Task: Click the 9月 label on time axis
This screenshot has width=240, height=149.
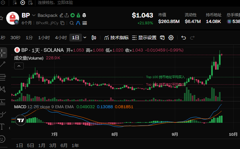Action: click(175, 134)
